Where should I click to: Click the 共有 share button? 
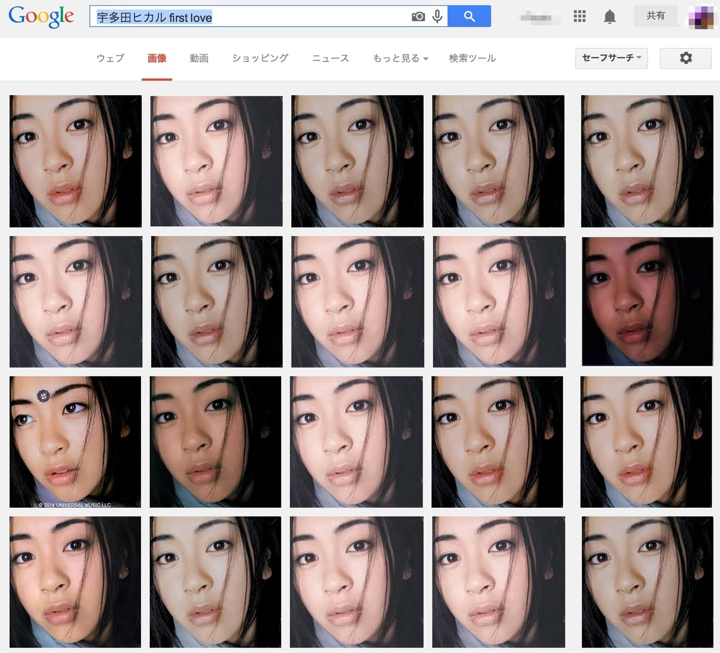(x=656, y=16)
